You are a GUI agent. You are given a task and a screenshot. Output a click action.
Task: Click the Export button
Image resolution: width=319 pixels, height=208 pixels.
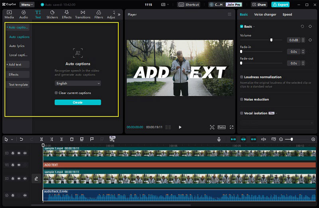point(280,4)
